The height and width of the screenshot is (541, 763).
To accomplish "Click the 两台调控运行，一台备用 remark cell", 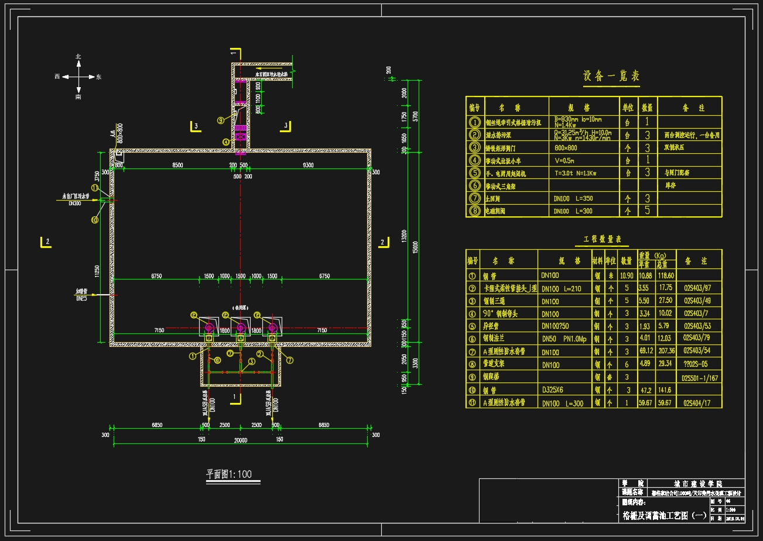I will coord(691,136).
